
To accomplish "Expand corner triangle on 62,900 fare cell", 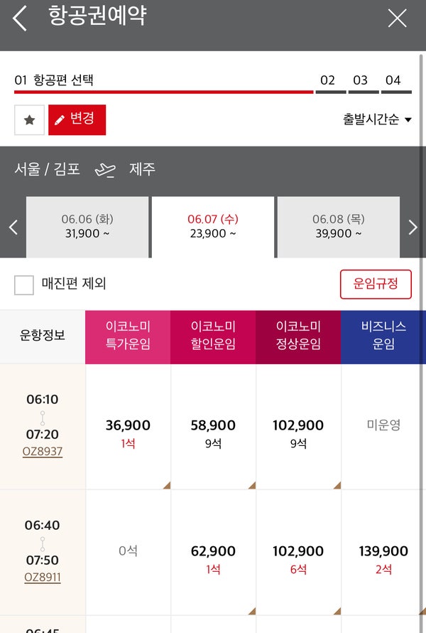I will click(251, 611).
